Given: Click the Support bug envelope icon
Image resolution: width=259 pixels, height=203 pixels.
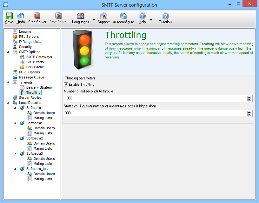Looking at the screenshot, I should (104, 16).
